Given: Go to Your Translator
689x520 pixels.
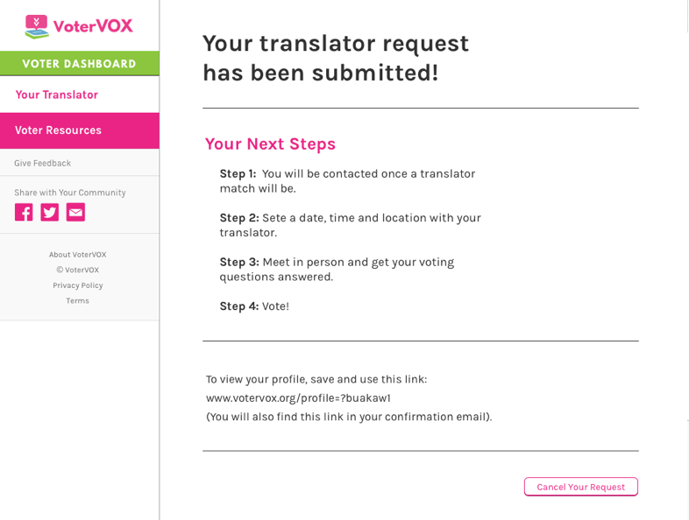Looking at the screenshot, I should tap(57, 95).
